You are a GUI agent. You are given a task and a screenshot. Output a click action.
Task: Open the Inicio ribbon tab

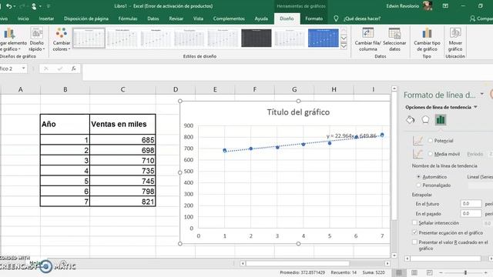(23, 18)
